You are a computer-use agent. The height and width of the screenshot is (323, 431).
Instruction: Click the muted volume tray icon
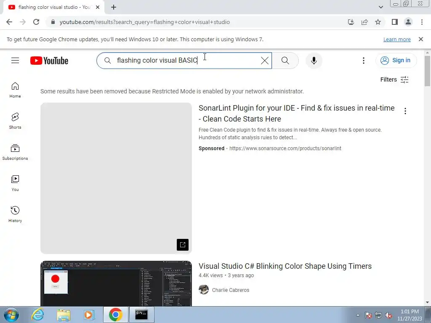click(388, 315)
